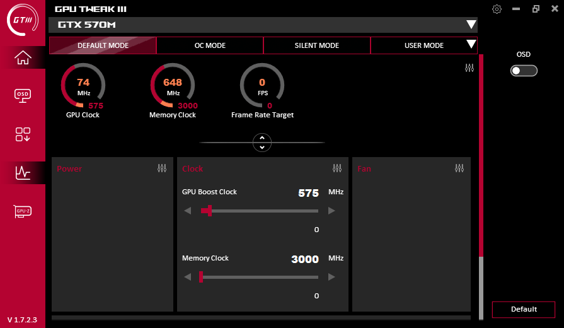Screen dimensions: 564x328
Task: Click the Memory Clock value 3000
Action: coord(304,259)
